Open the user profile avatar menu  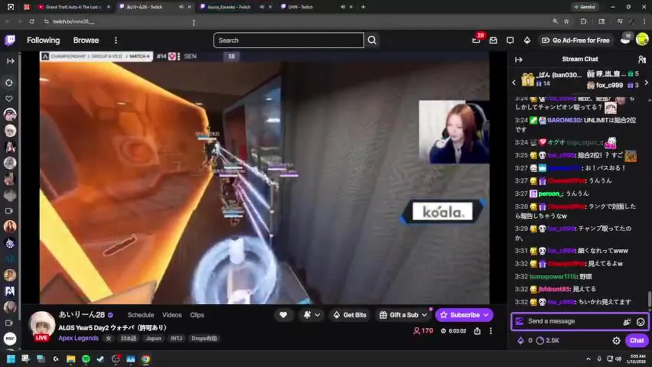pyautogui.click(x=642, y=40)
